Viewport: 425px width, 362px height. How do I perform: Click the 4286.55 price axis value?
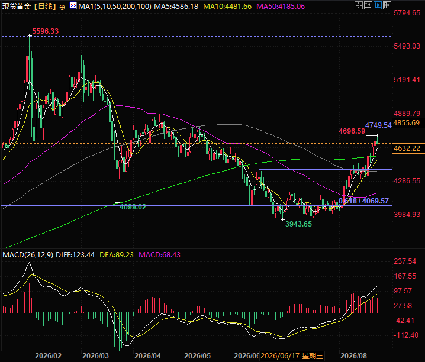[x=407, y=181]
